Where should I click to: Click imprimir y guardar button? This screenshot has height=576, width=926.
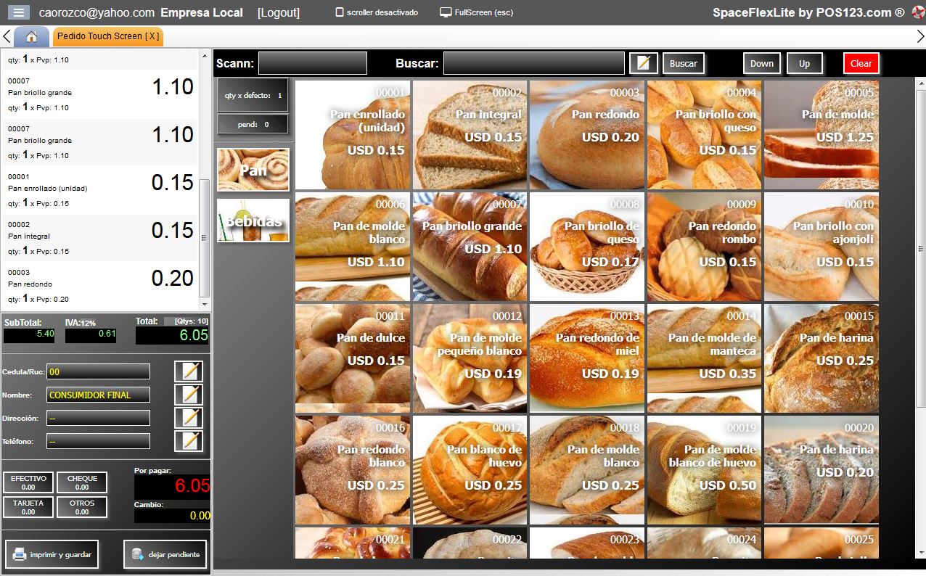52,554
